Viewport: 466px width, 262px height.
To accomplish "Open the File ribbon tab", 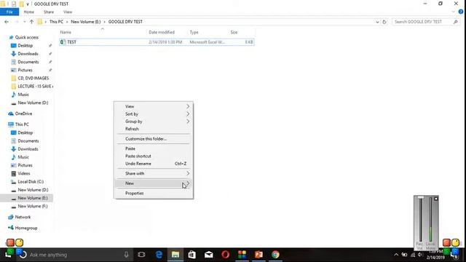I will 9,12.
